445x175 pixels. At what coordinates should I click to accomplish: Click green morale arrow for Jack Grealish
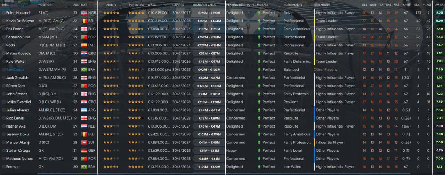coord(259,78)
